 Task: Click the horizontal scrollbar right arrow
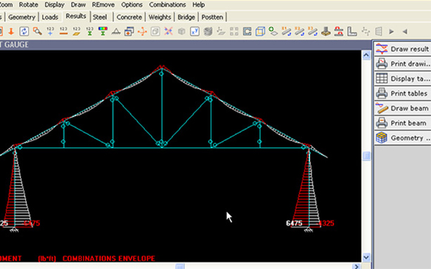356,266
